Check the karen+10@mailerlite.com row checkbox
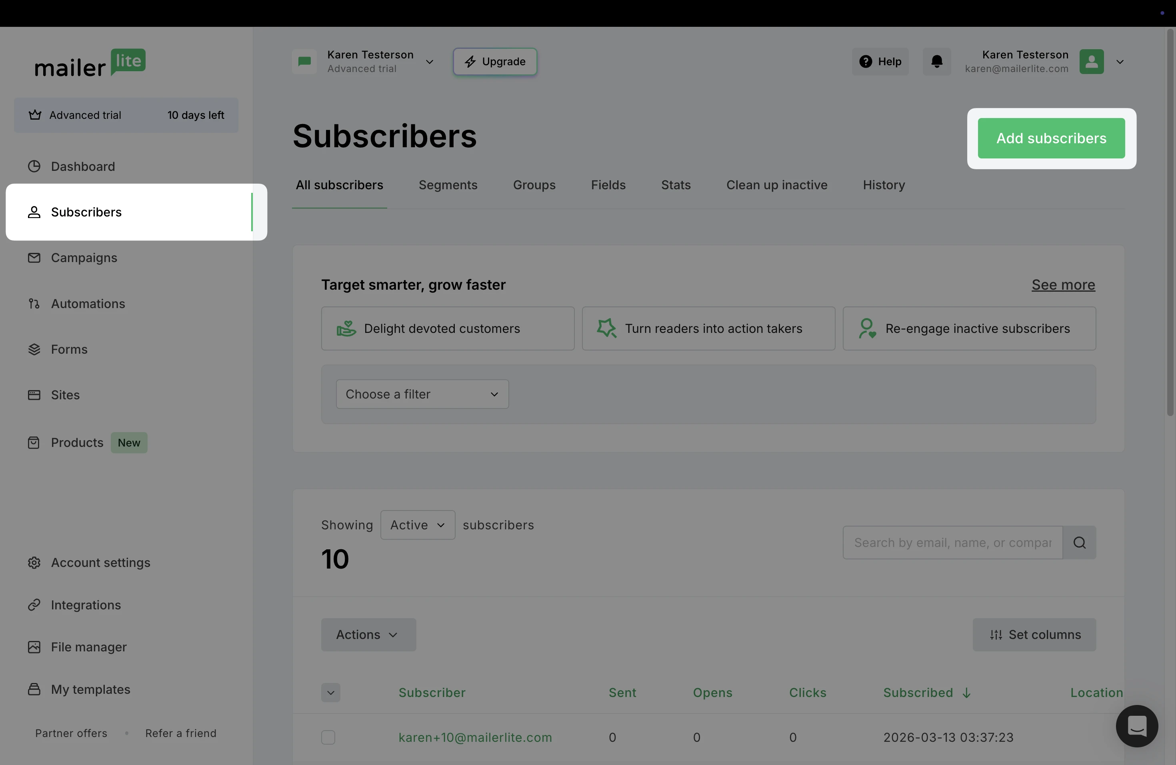Viewport: 1176px width, 765px height. tap(328, 737)
